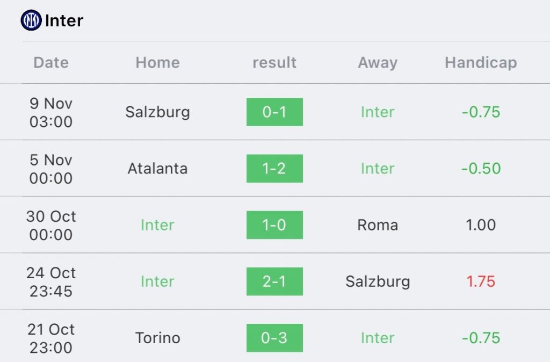550x362 pixels.
Task: Click the 1.00 handicap for Roma match
Action: pyautogui.click(x=481, y=225)
